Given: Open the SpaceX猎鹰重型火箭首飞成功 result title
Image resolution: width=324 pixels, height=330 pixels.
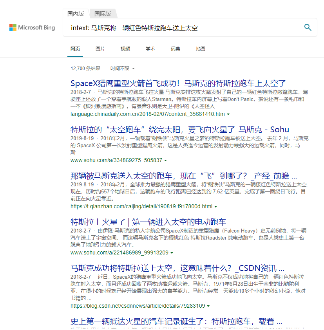Looking at the screenshot, I should coord(178,83).
